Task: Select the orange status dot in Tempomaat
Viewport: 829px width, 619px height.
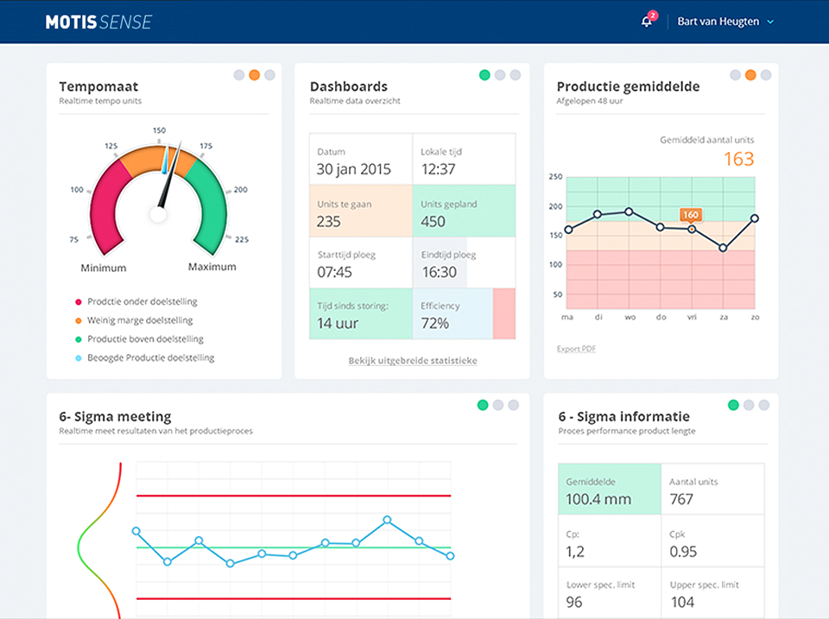Action: tap(254, 75)
